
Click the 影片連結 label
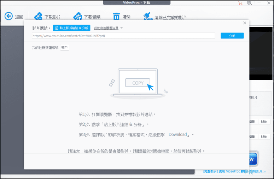pyautogui.click(x=41, y=28)
